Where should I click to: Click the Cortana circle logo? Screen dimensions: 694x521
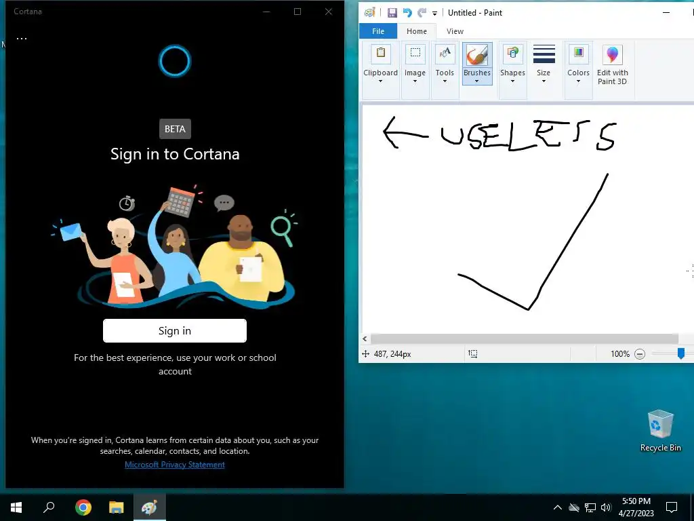click(175, 60)
